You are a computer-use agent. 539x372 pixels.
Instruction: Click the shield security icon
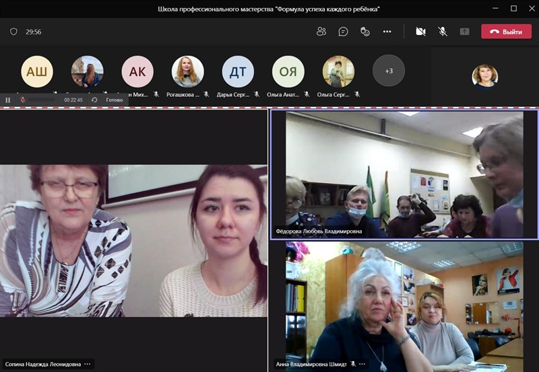pyautogui.click(x=13, y=32)
